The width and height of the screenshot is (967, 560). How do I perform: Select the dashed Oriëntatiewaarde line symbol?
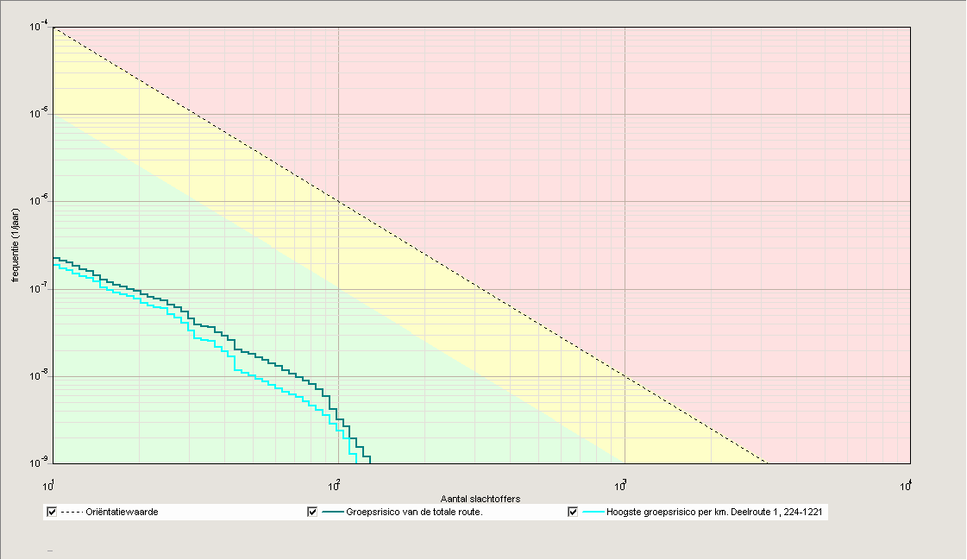point(72,512)
